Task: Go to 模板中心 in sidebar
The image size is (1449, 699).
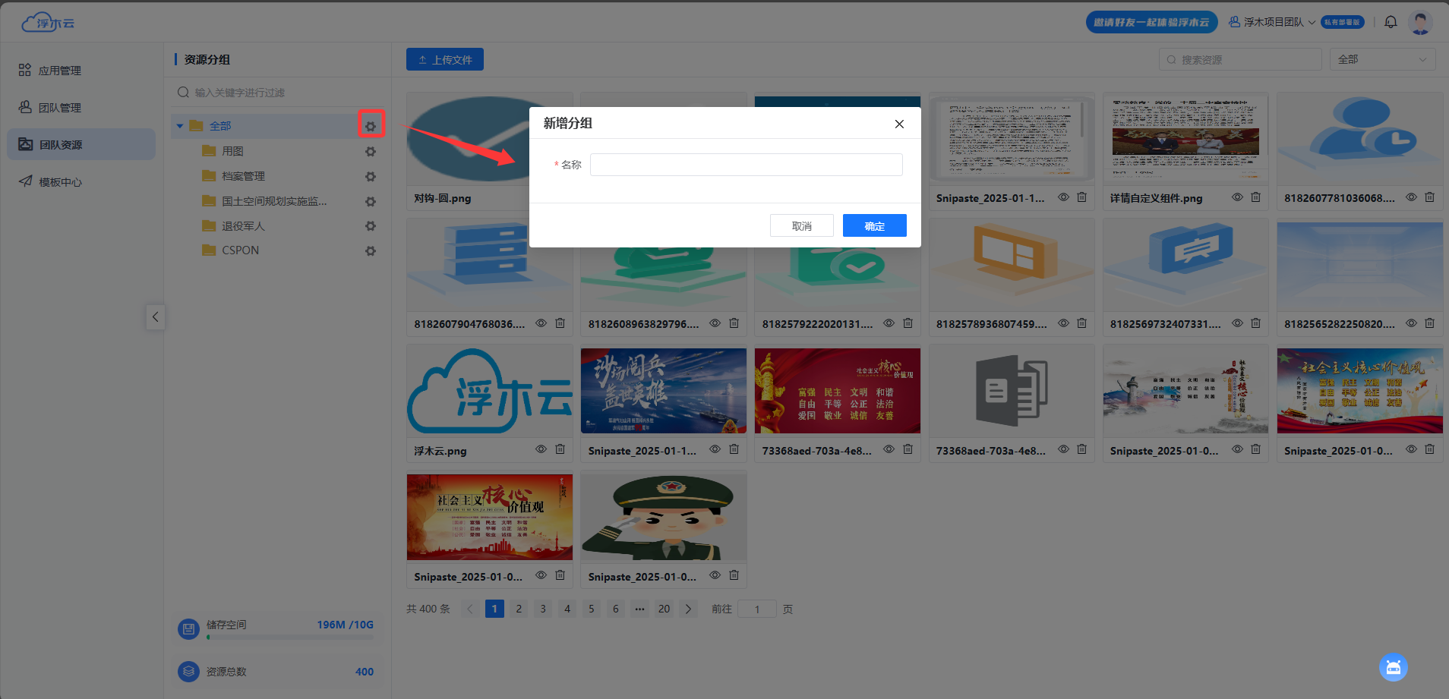Action: [x=59, y=182]
